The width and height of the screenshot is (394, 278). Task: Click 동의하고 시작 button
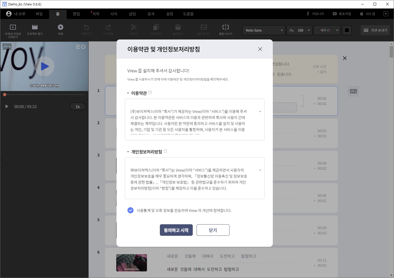(176, 230)
